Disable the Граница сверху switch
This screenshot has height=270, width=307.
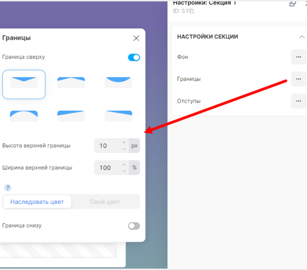[x=134, y=57]
